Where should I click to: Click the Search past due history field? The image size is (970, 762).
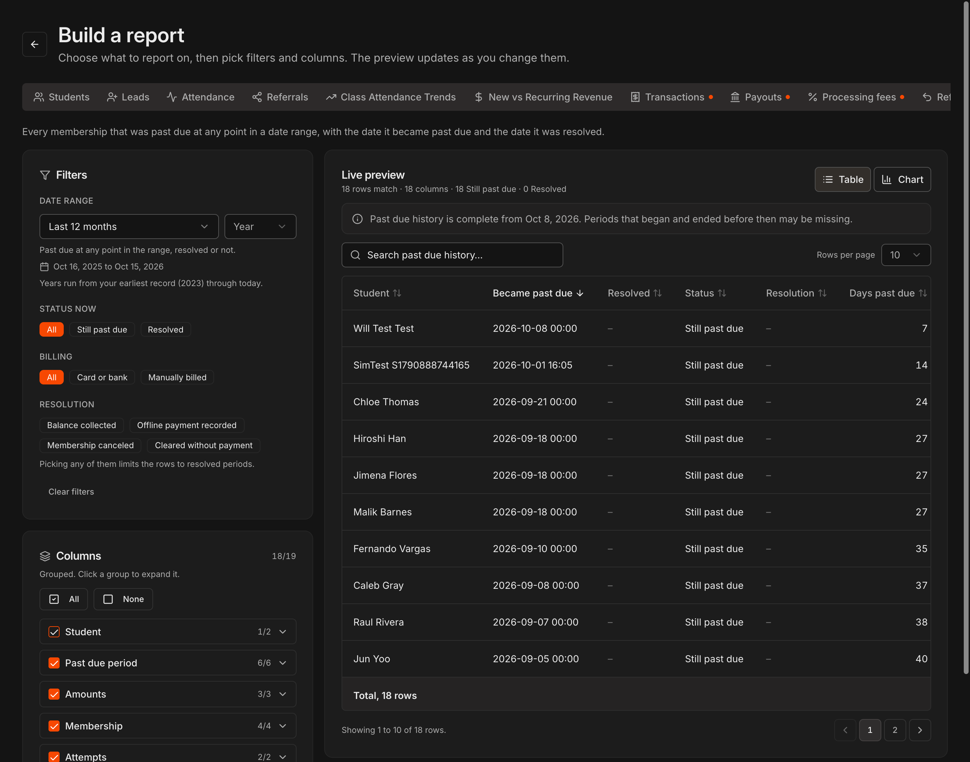[x=452, y=255]
